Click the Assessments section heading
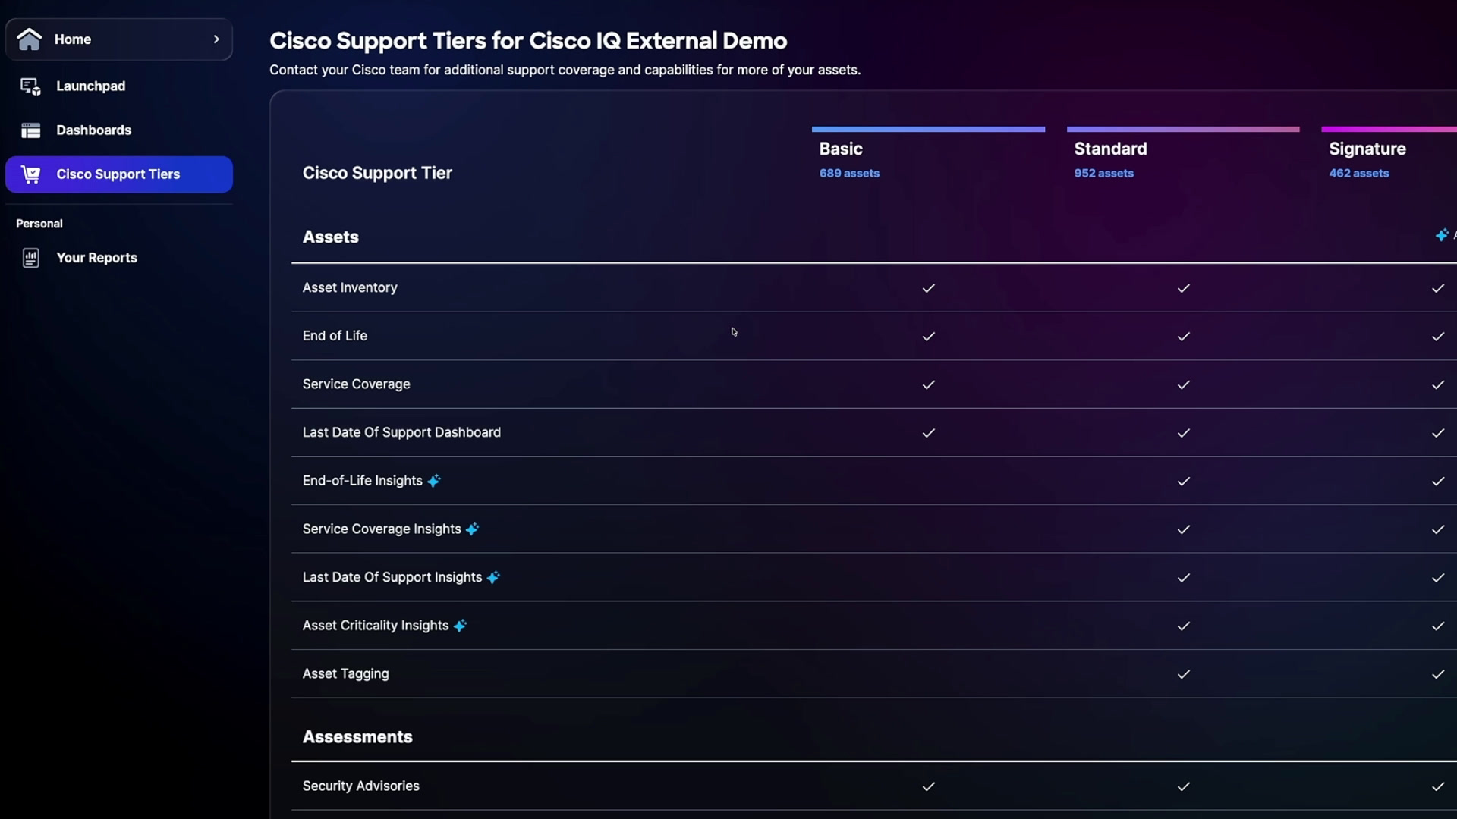Screen dimensions: 1457x819 coord(357,737)
